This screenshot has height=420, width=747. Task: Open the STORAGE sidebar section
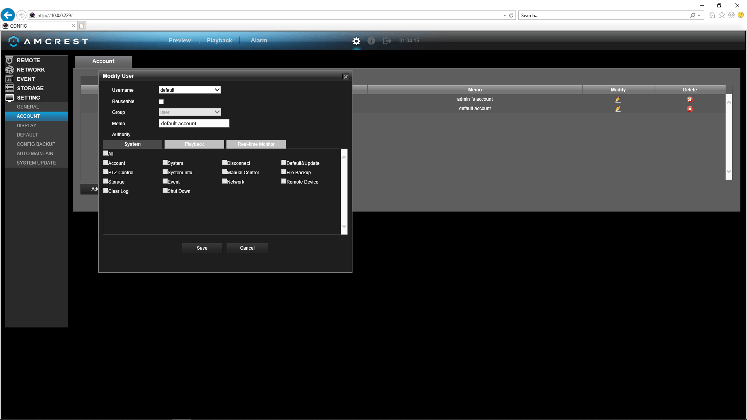[x=30, y=88]
